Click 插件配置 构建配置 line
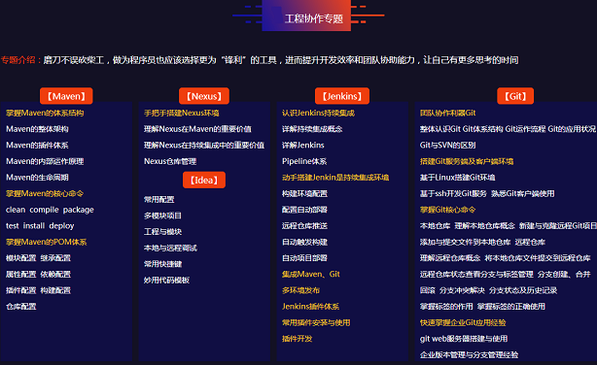 38,290
